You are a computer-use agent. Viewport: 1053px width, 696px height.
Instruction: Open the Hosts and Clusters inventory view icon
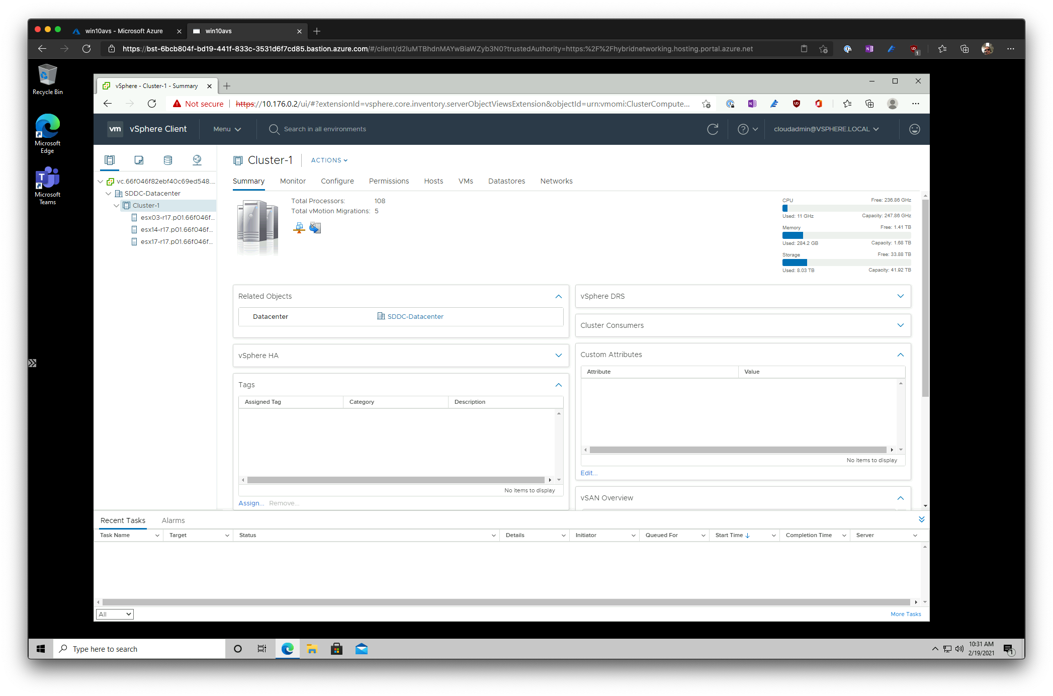tap(110, 160)
